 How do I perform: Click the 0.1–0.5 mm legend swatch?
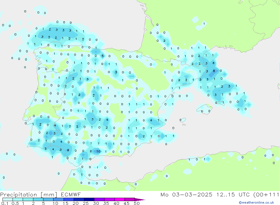(8, 199)
